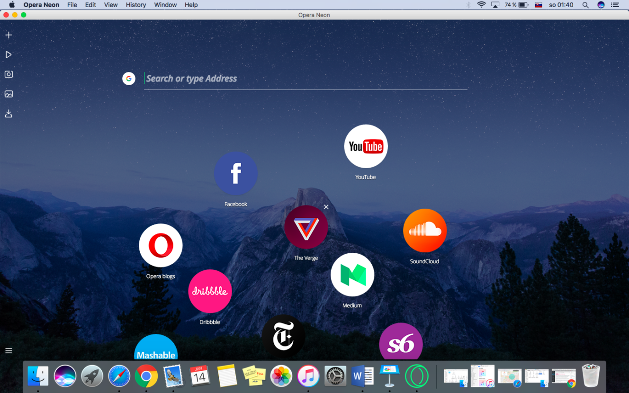Screen dimensions: 629x393
Task: Open the Medium speed dial bubble
Action: click(x=352, y=275)
